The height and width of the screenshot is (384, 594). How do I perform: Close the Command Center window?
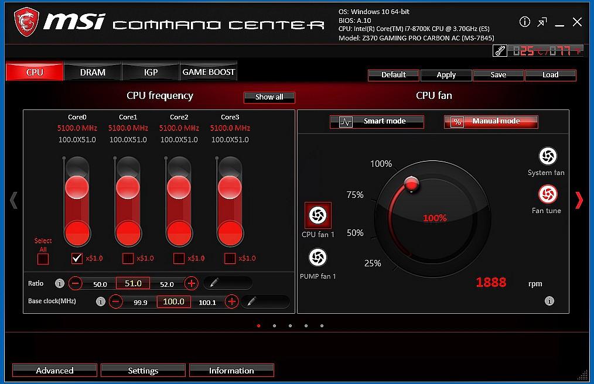577,22
